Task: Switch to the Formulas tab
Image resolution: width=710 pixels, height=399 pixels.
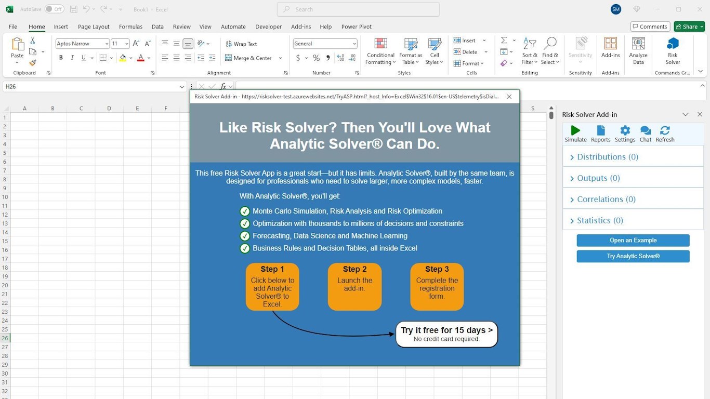Action: click(x=130, y=26)
